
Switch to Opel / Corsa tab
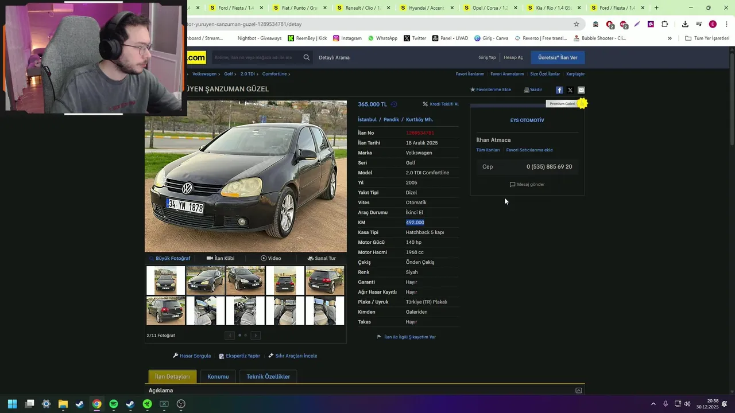click(490, 8)
